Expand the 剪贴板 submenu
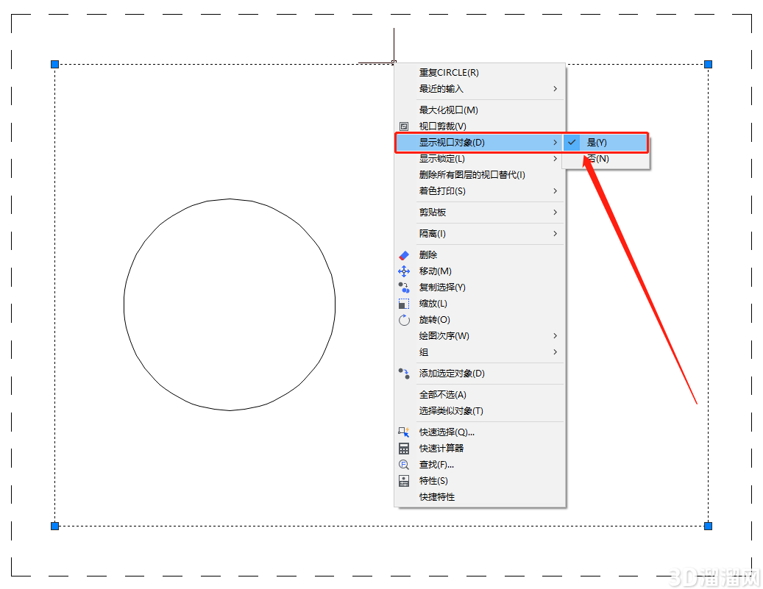The image size is (763, 589). (x=480, y=213)
